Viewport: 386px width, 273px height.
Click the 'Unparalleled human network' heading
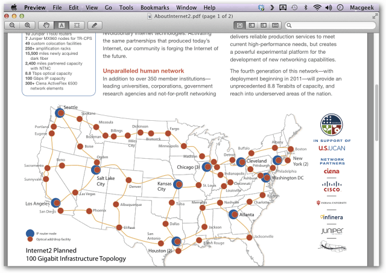coord(144,71)
